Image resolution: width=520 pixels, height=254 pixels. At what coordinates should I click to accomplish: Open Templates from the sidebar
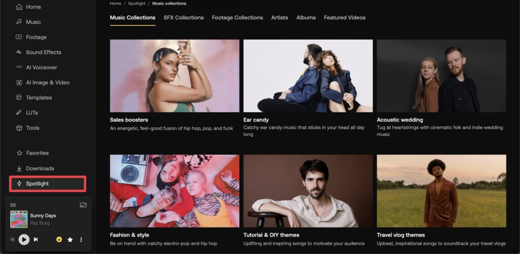(x=34, y=98)
